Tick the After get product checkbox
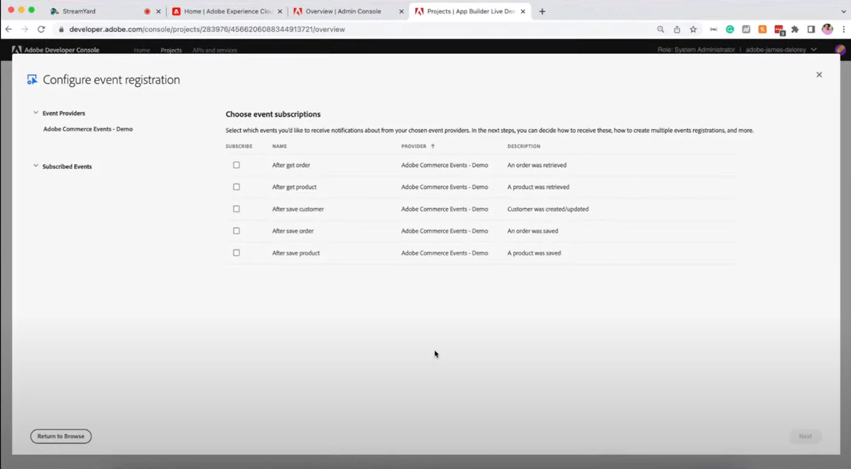The image size is (851, 469). pyautogui.click(x=236, y=187)
